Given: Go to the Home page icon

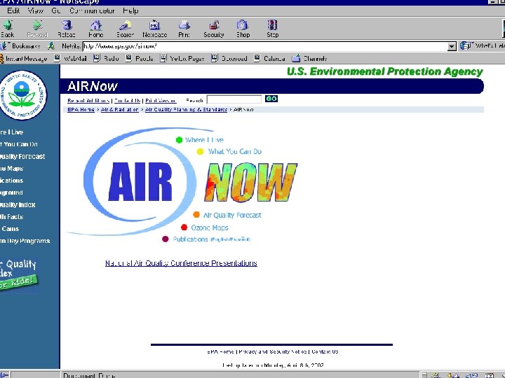Looking at the screenshot, I should (x=96, y=25).
